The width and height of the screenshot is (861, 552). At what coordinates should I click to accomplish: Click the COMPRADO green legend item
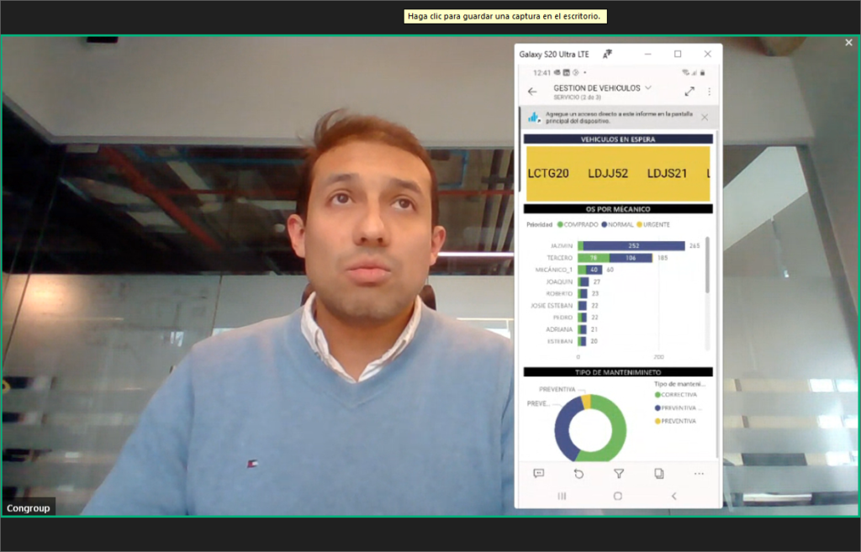tap(578, 224)
